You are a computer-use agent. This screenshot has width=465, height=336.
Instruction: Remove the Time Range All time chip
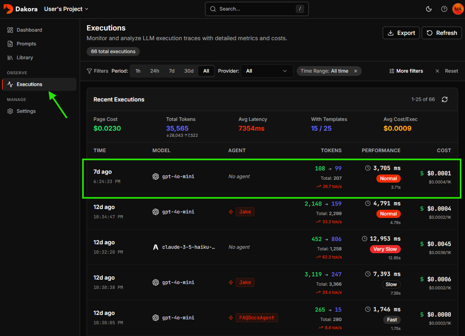tap(356, 71)
